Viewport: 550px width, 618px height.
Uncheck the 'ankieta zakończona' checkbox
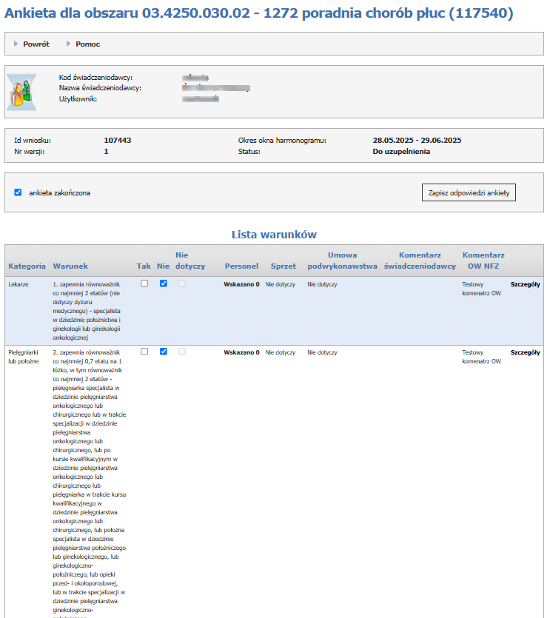(x=18, y=192)
